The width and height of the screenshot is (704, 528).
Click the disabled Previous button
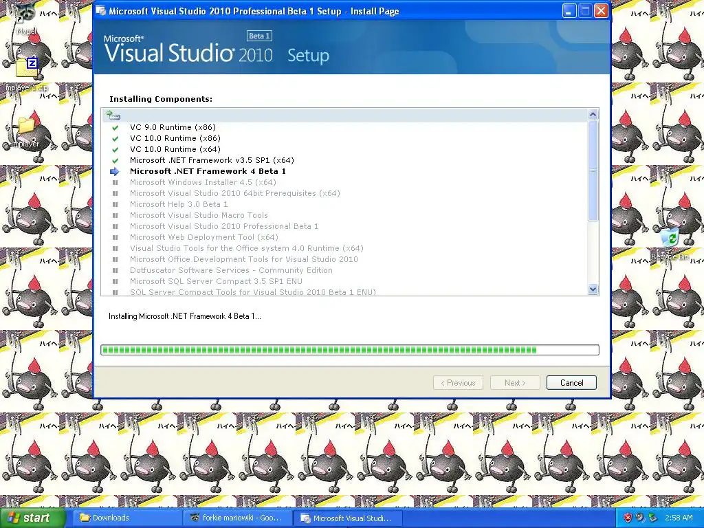pos(458,382)
